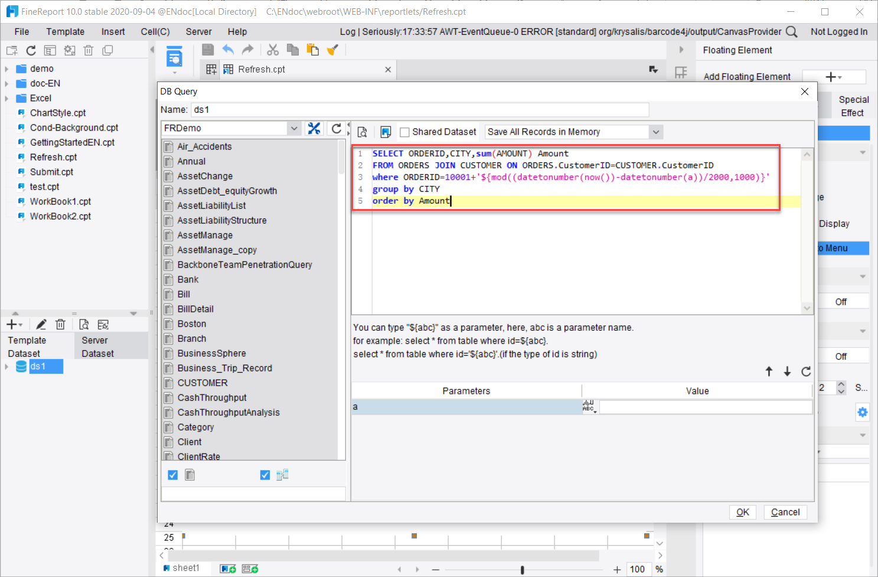Viewport: 878px width, 577px height.
Task: Uncheck the tables filter checkbox
Action: coord(172,474)
